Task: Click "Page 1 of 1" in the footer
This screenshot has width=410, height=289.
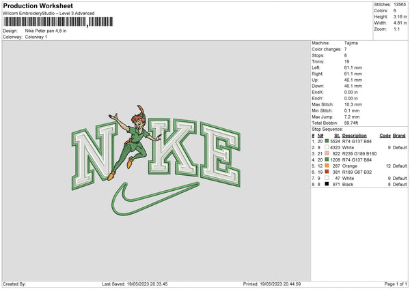Action: [396, 284]
